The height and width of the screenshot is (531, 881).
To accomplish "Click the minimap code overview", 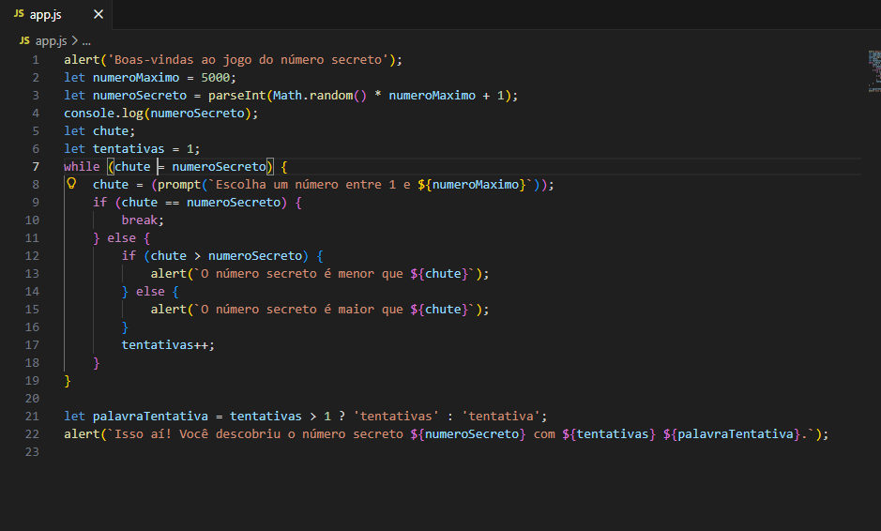I will click(874, 71).
